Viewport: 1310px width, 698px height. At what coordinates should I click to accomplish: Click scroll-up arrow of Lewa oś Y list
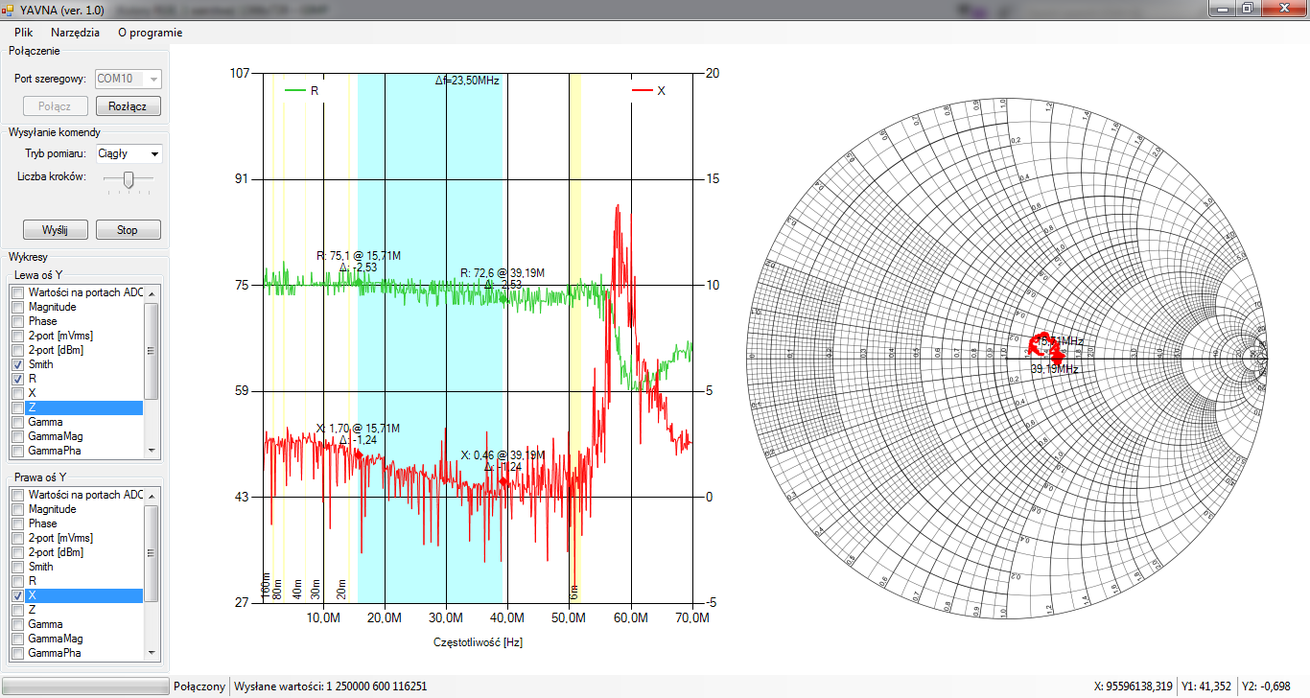click(151, 292)
